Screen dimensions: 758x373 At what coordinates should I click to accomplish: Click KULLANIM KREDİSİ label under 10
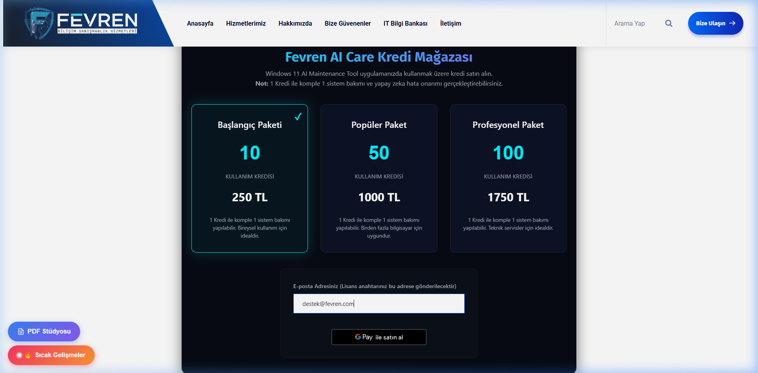click(x=250, y=176)
